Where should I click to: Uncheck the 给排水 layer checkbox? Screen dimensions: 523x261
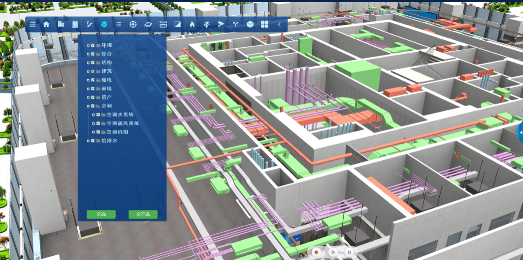[93, 141]
